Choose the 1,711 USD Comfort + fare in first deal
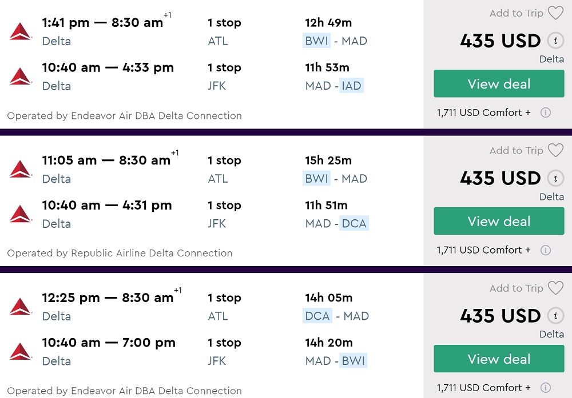The image size is (572, 398). (x=483, y=112)
